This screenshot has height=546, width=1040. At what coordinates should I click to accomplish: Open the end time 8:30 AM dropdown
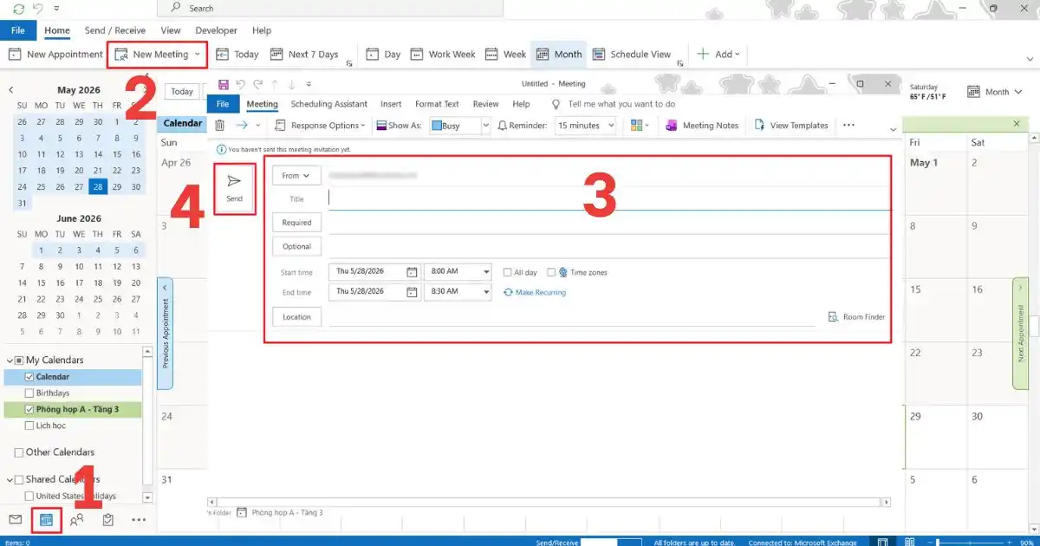[x=484, y=291]
